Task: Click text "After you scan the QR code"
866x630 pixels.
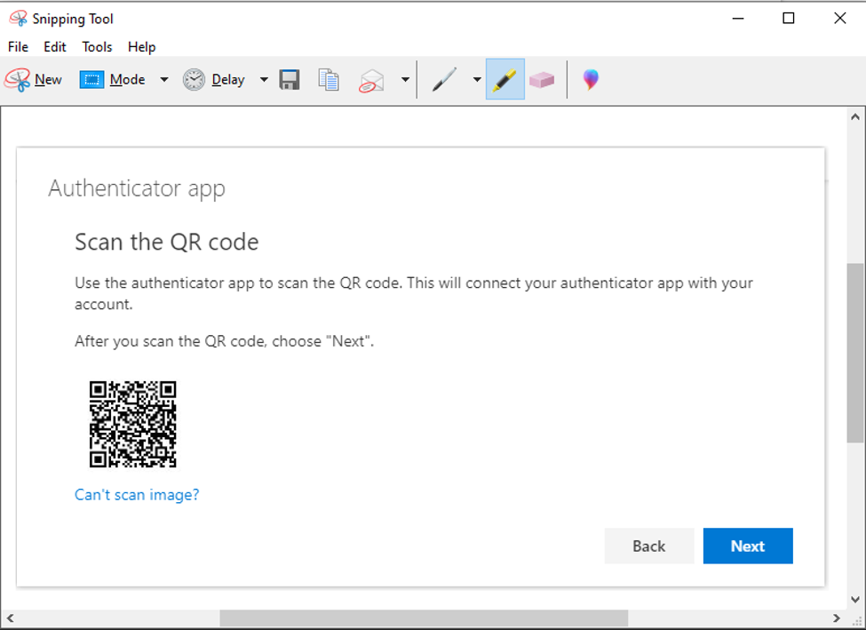Action: [x=171, y=341]
